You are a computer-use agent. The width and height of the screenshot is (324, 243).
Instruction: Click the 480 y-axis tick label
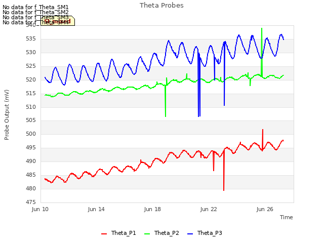[31, 188]
